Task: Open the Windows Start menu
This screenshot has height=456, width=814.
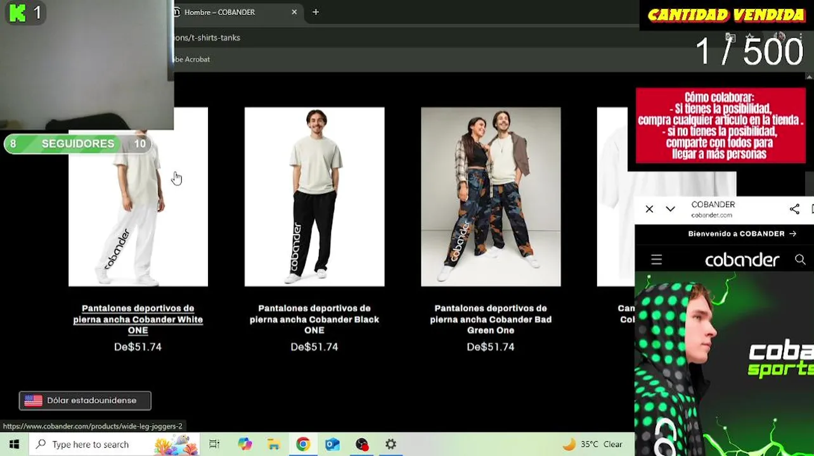Action: point(14,444)
